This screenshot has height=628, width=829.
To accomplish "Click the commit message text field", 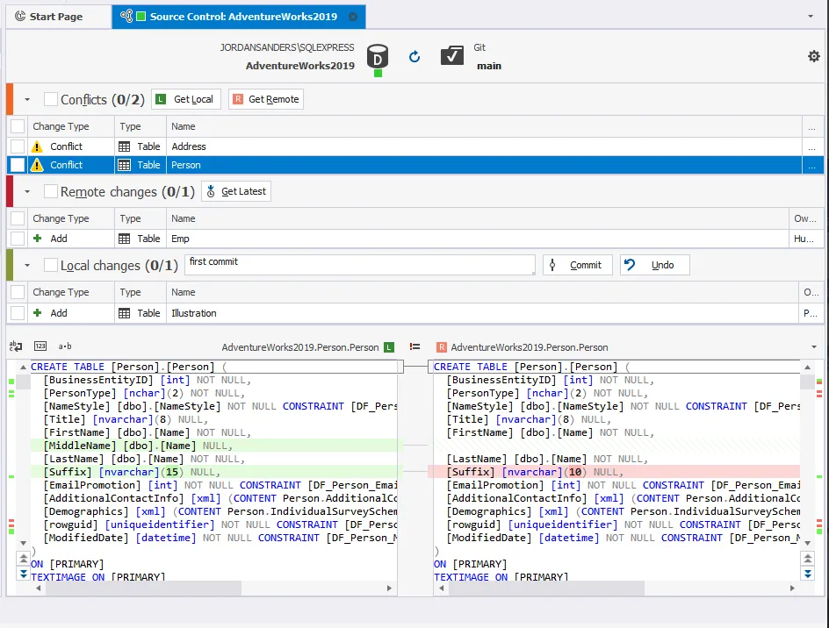I will coord(359,264).
